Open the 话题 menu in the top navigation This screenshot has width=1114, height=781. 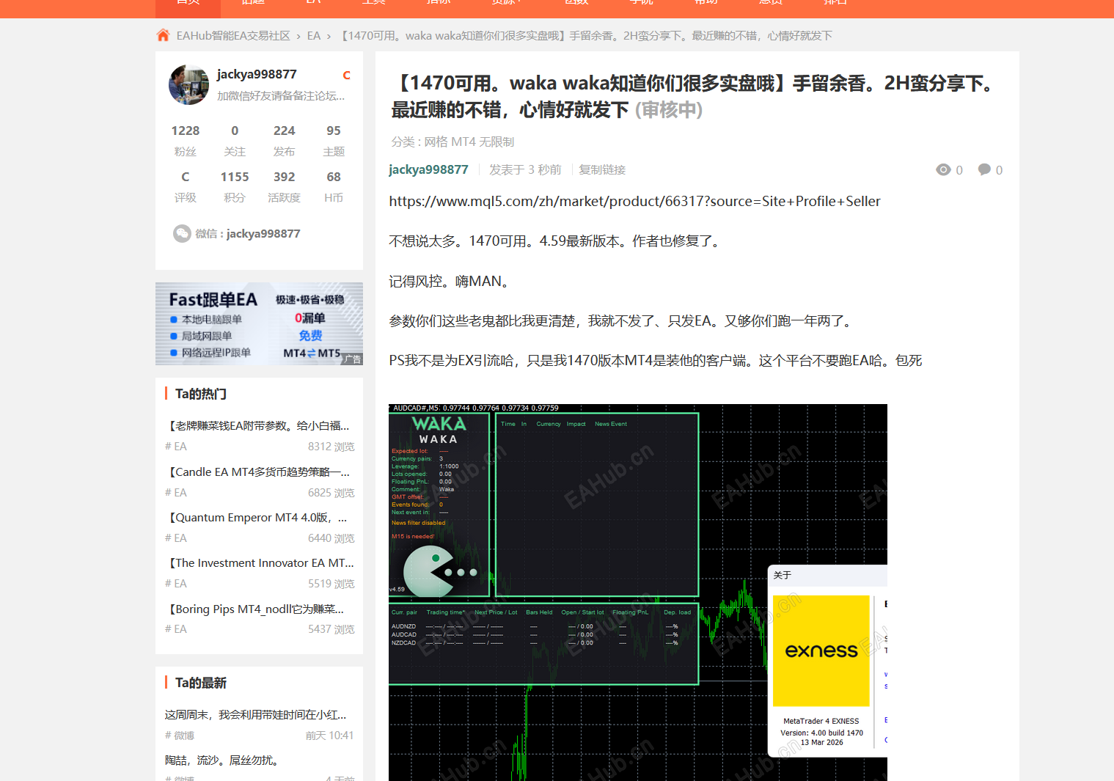(x=252, y=4)
